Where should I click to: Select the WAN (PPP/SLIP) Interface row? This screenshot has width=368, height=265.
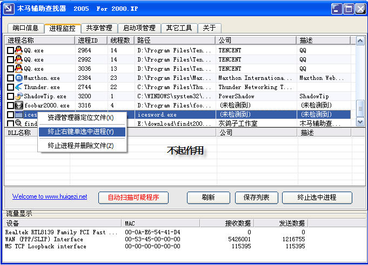coord(155,239)
